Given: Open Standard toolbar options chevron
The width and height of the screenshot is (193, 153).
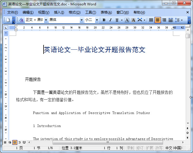Looking at the screenshot, I should point(14,20).
